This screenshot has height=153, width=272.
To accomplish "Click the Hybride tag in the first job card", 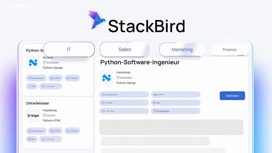I will pos(72,78).
